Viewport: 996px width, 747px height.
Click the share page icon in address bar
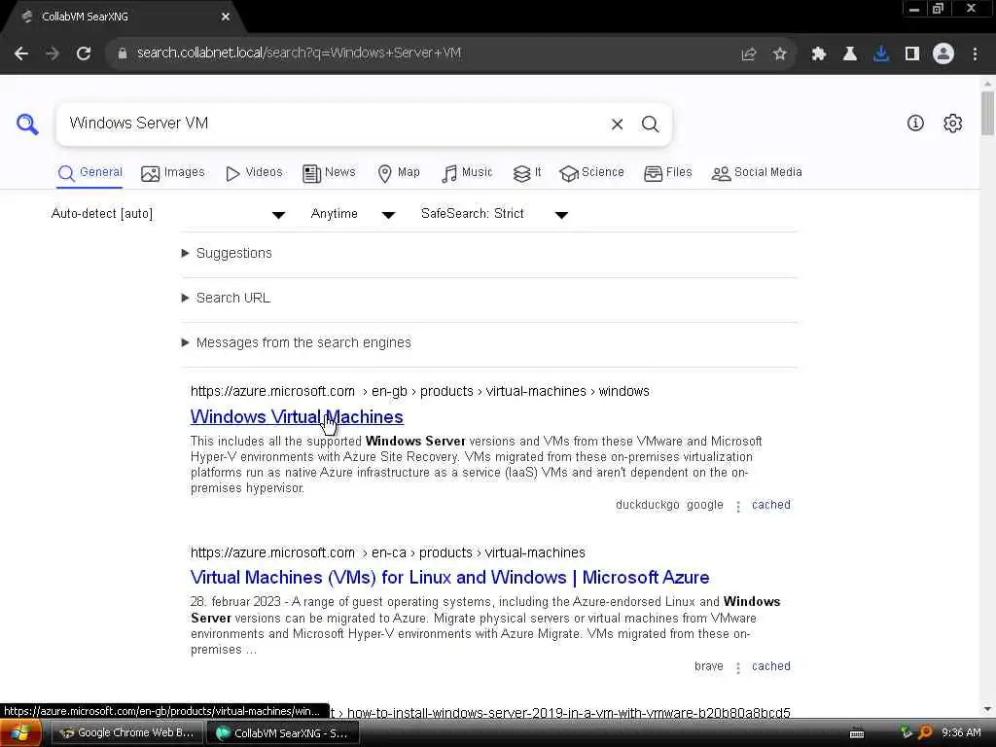[749, 54]
